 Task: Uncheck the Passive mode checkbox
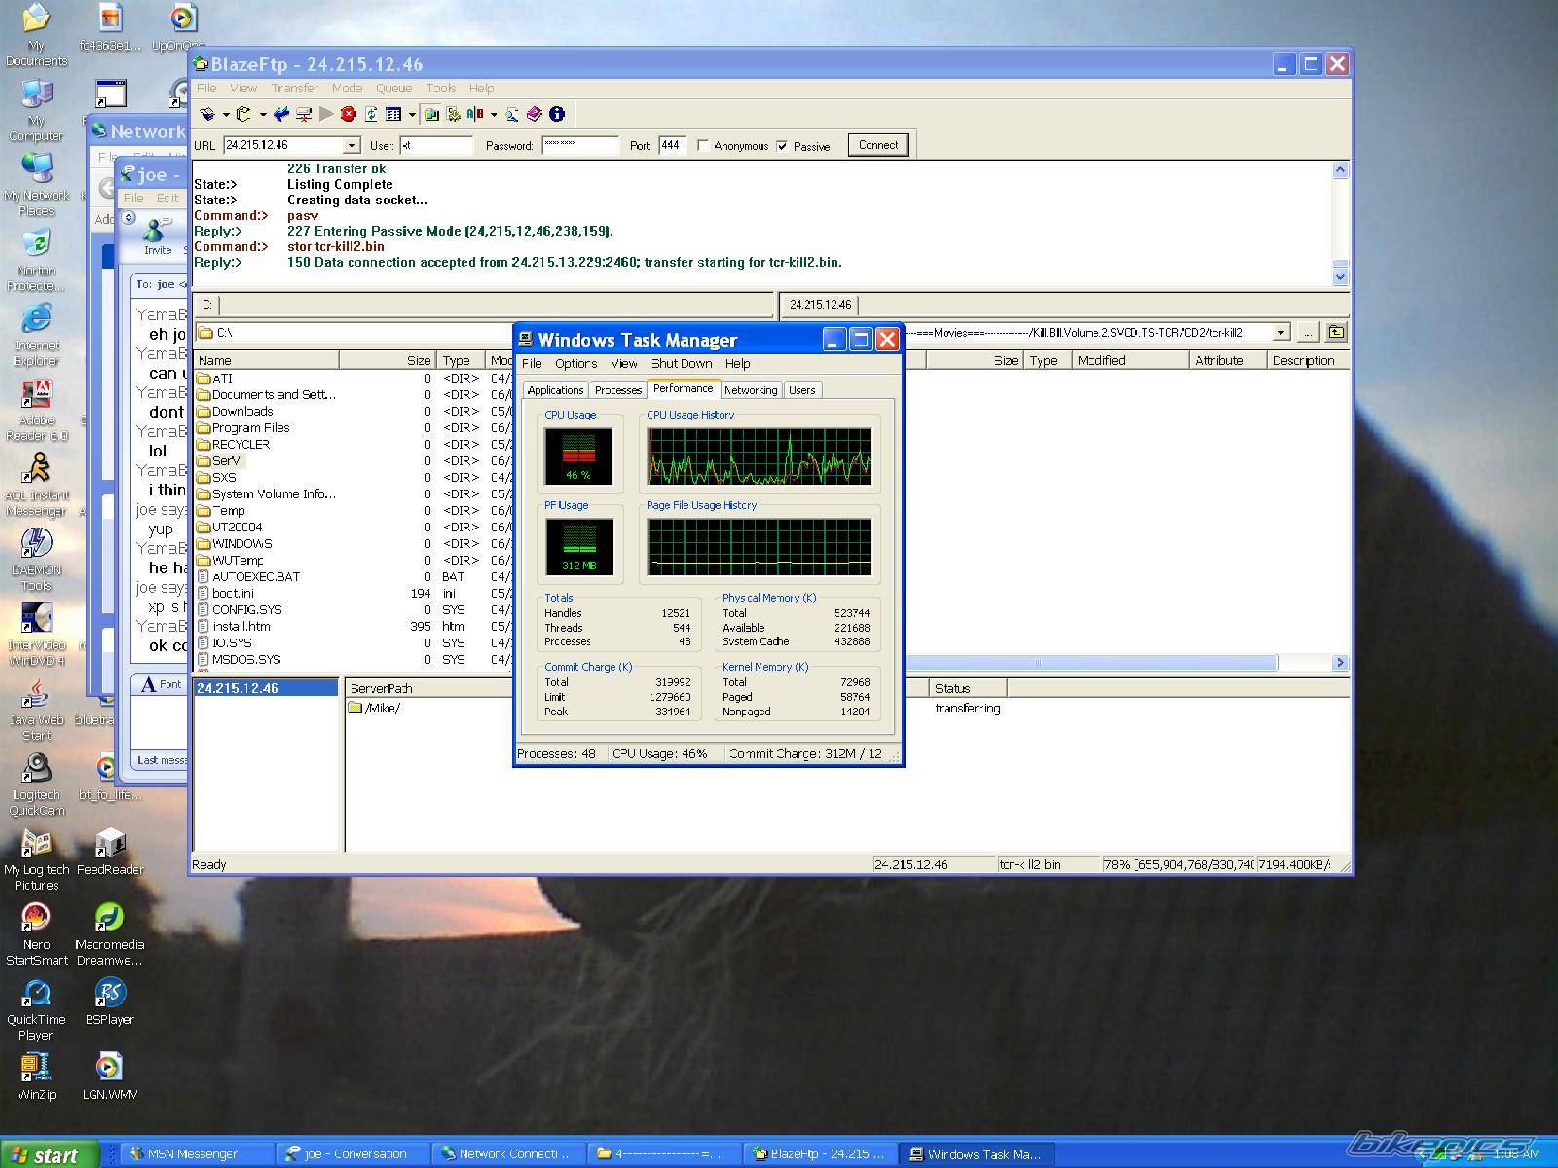tap(782, 146)
